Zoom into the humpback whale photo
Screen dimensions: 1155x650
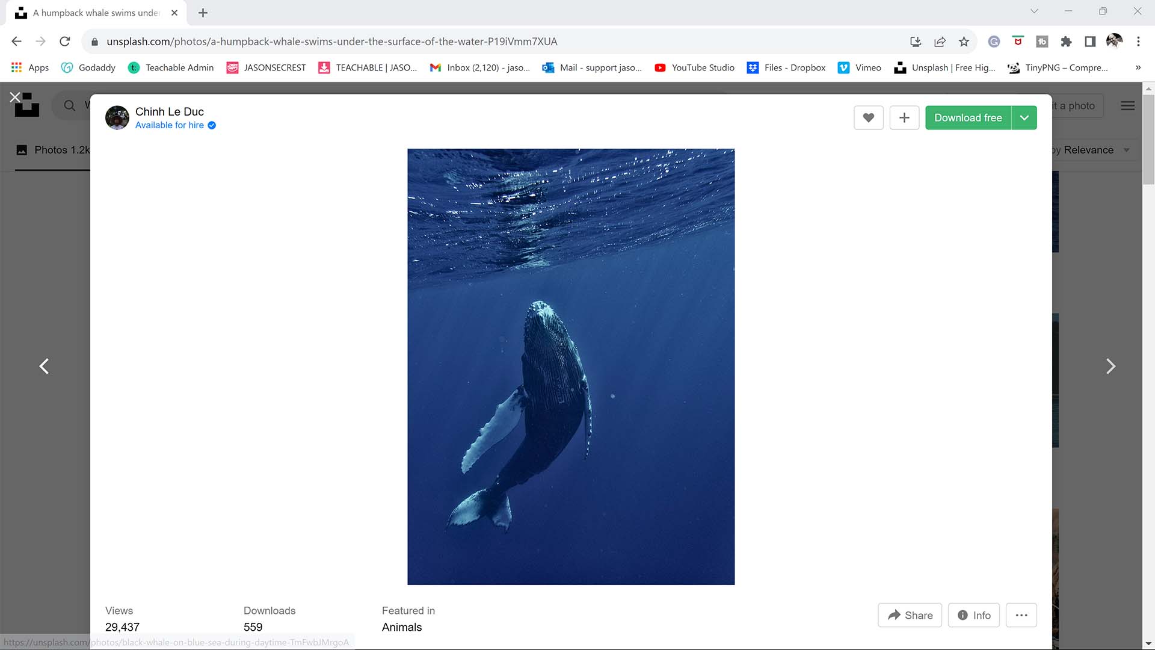point(571,367)
